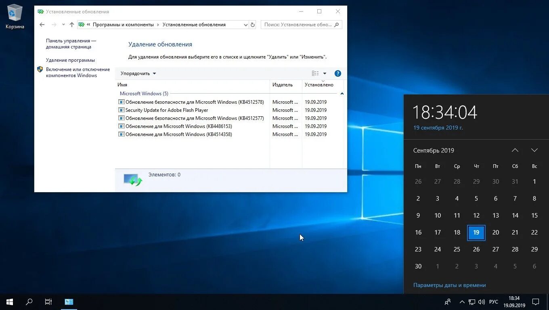Open the Recycle Bin desktop icon
The image size is (549, 310).
[x=15, y=16]
